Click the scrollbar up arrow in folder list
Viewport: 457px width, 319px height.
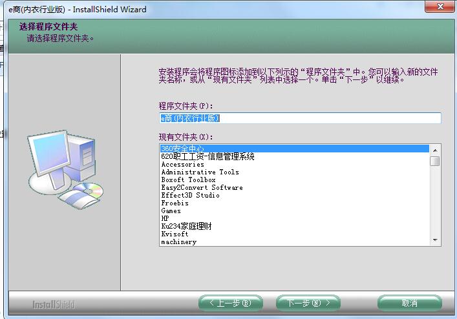pos(435,150)
